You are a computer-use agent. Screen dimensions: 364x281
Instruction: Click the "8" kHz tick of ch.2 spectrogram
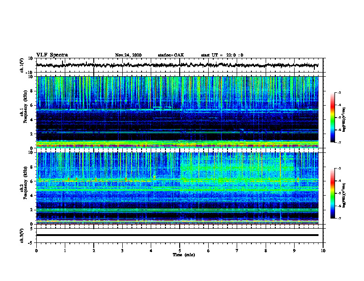click(32, 167)
